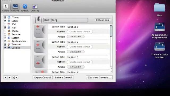Image resolution: width=170 pixels, height=96 pixels.
Task: Open the gear action menu
Action: pyautogui.click(x=15, y=78)
